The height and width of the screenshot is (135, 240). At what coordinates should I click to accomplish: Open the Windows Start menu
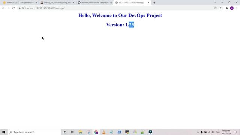coord(4,132)
